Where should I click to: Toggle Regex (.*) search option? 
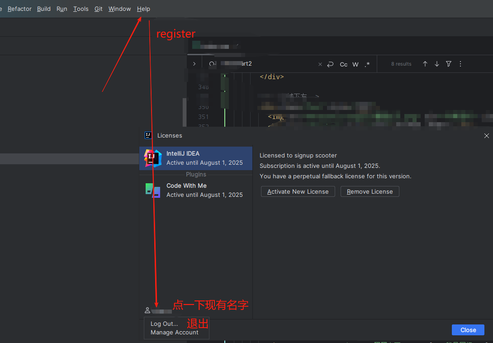pos(367,64)
